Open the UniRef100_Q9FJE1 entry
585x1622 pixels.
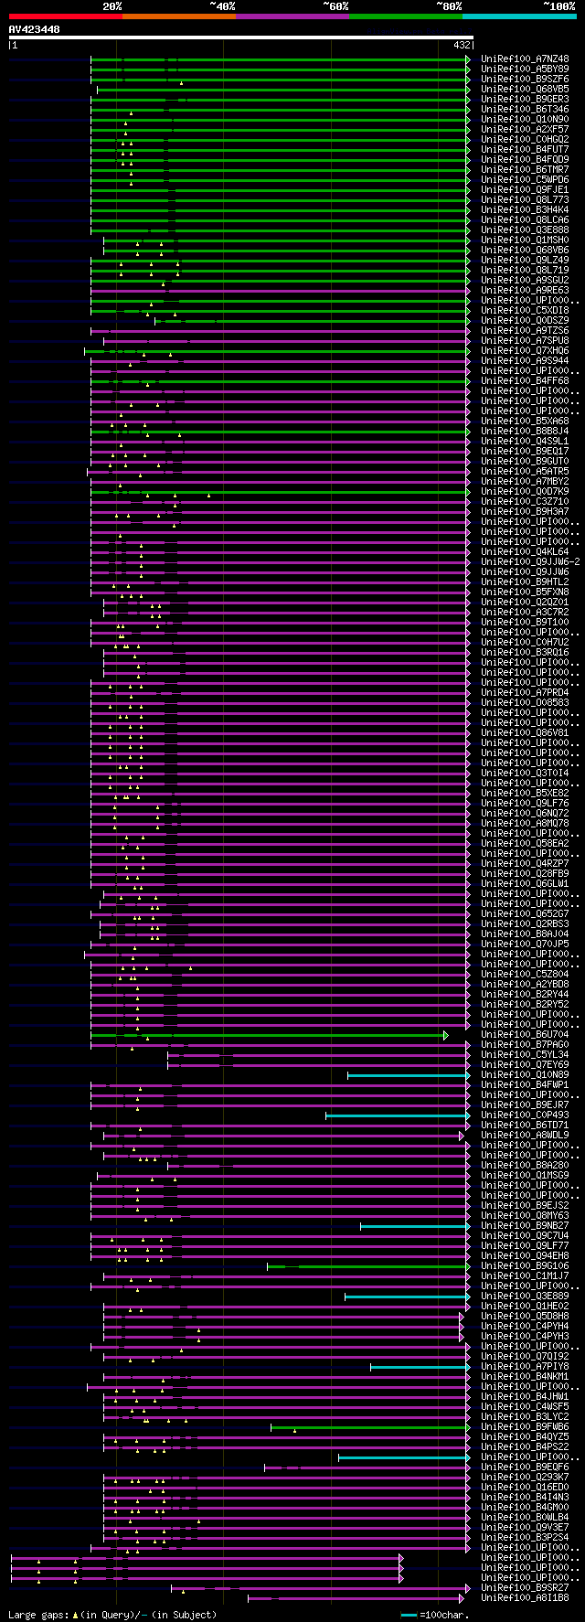525,190
